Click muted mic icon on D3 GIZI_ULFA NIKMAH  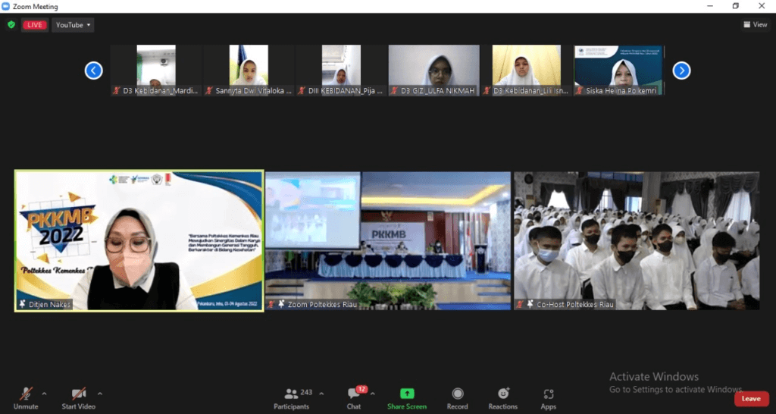(394, 91)
